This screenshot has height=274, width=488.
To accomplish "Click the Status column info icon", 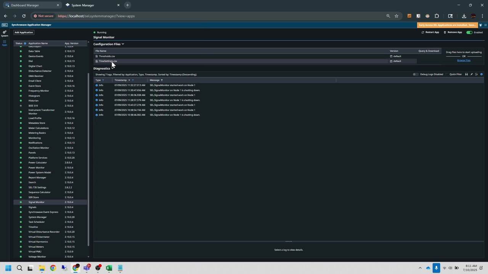I will click(25, 43).
